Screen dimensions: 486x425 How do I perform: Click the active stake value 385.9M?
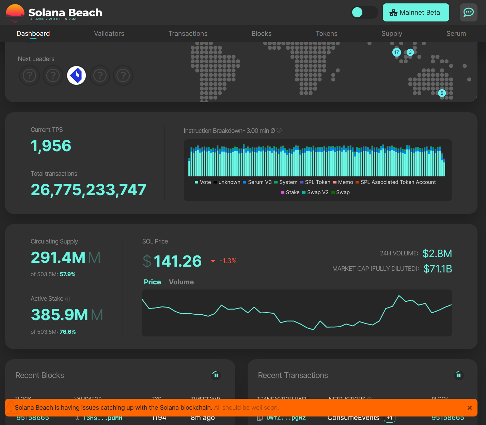point(59,315)
